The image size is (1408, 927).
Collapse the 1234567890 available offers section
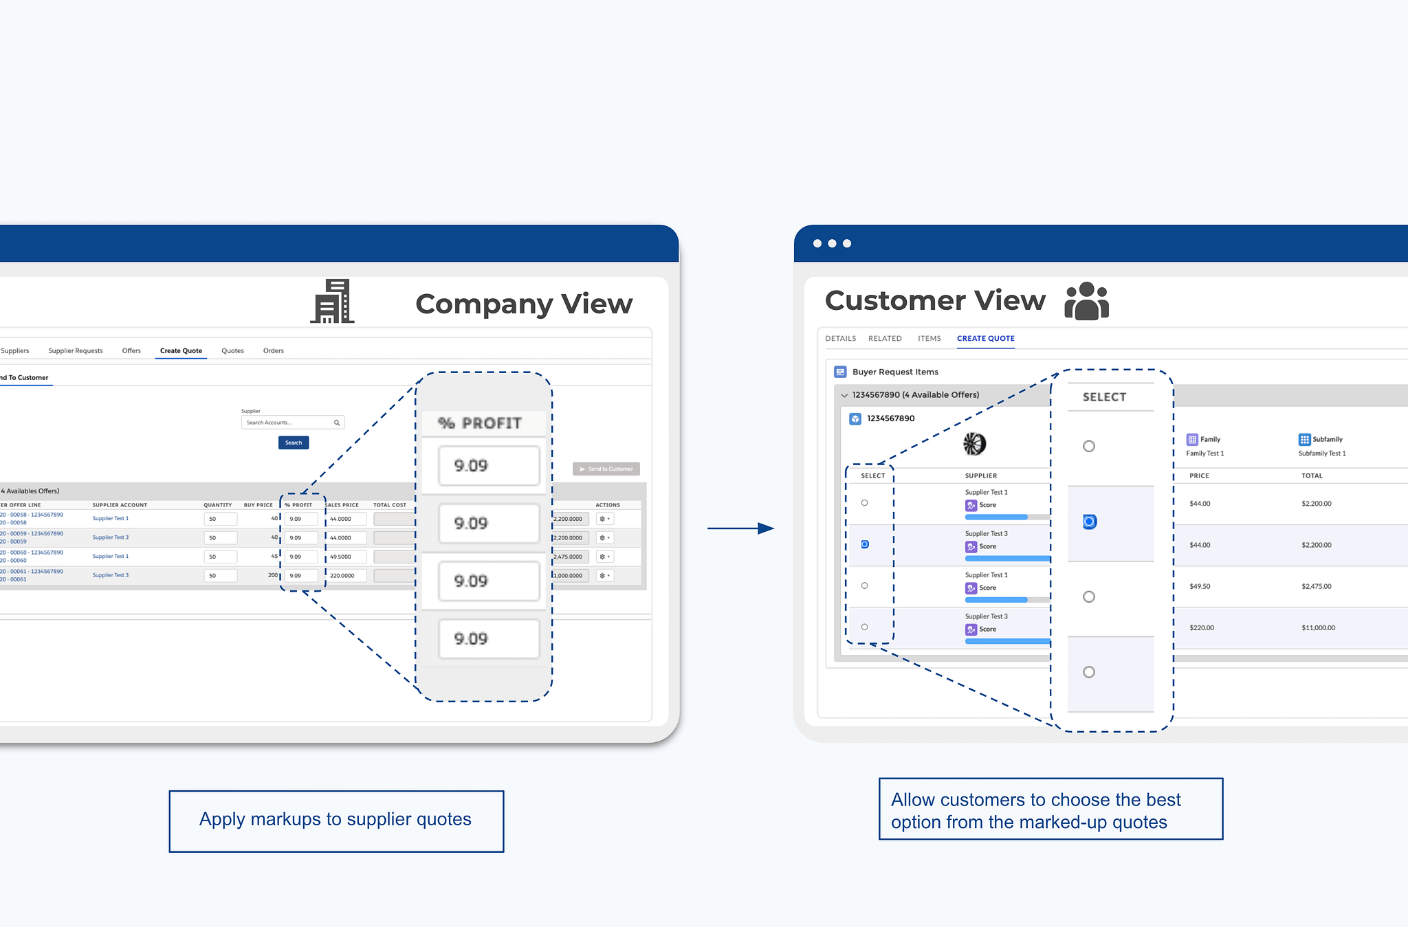pos(844,395)
